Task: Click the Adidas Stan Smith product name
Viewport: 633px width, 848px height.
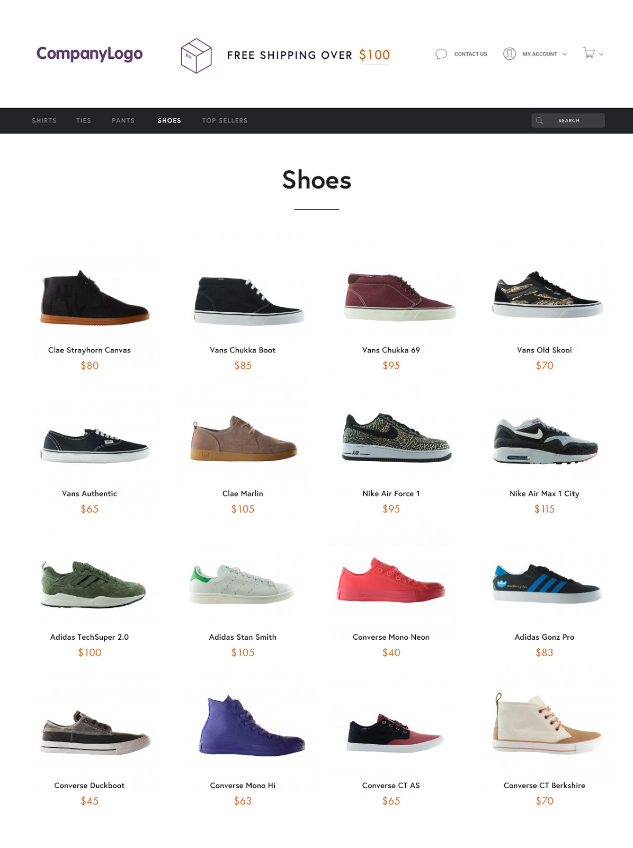Action: tap(243, 637)
